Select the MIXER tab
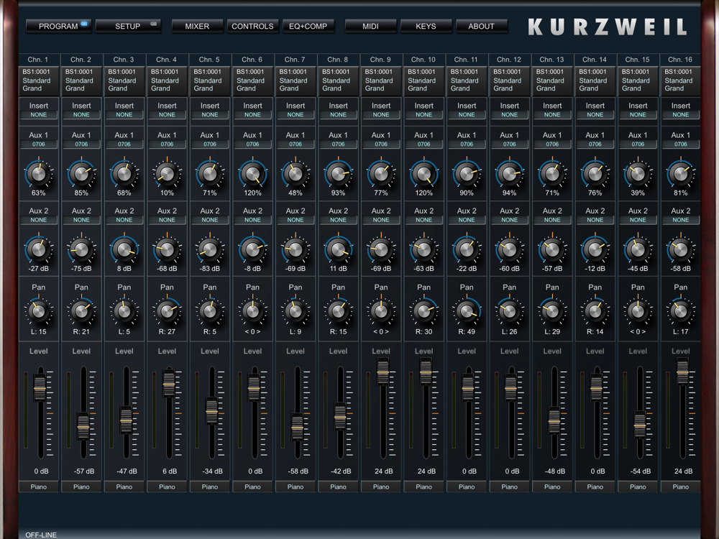 [197, 26]
